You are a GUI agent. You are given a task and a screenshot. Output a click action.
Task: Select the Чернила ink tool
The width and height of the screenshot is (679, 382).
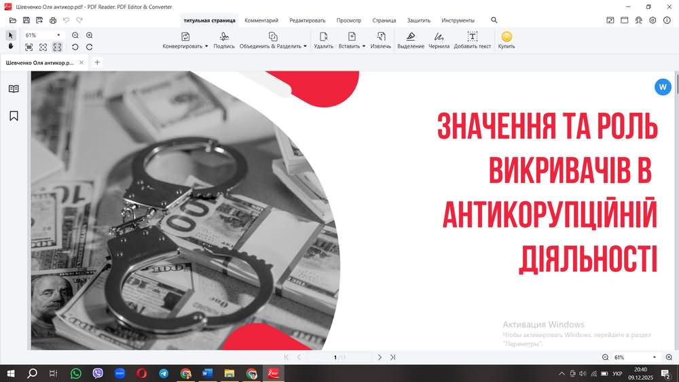click(x=439, y=40)
